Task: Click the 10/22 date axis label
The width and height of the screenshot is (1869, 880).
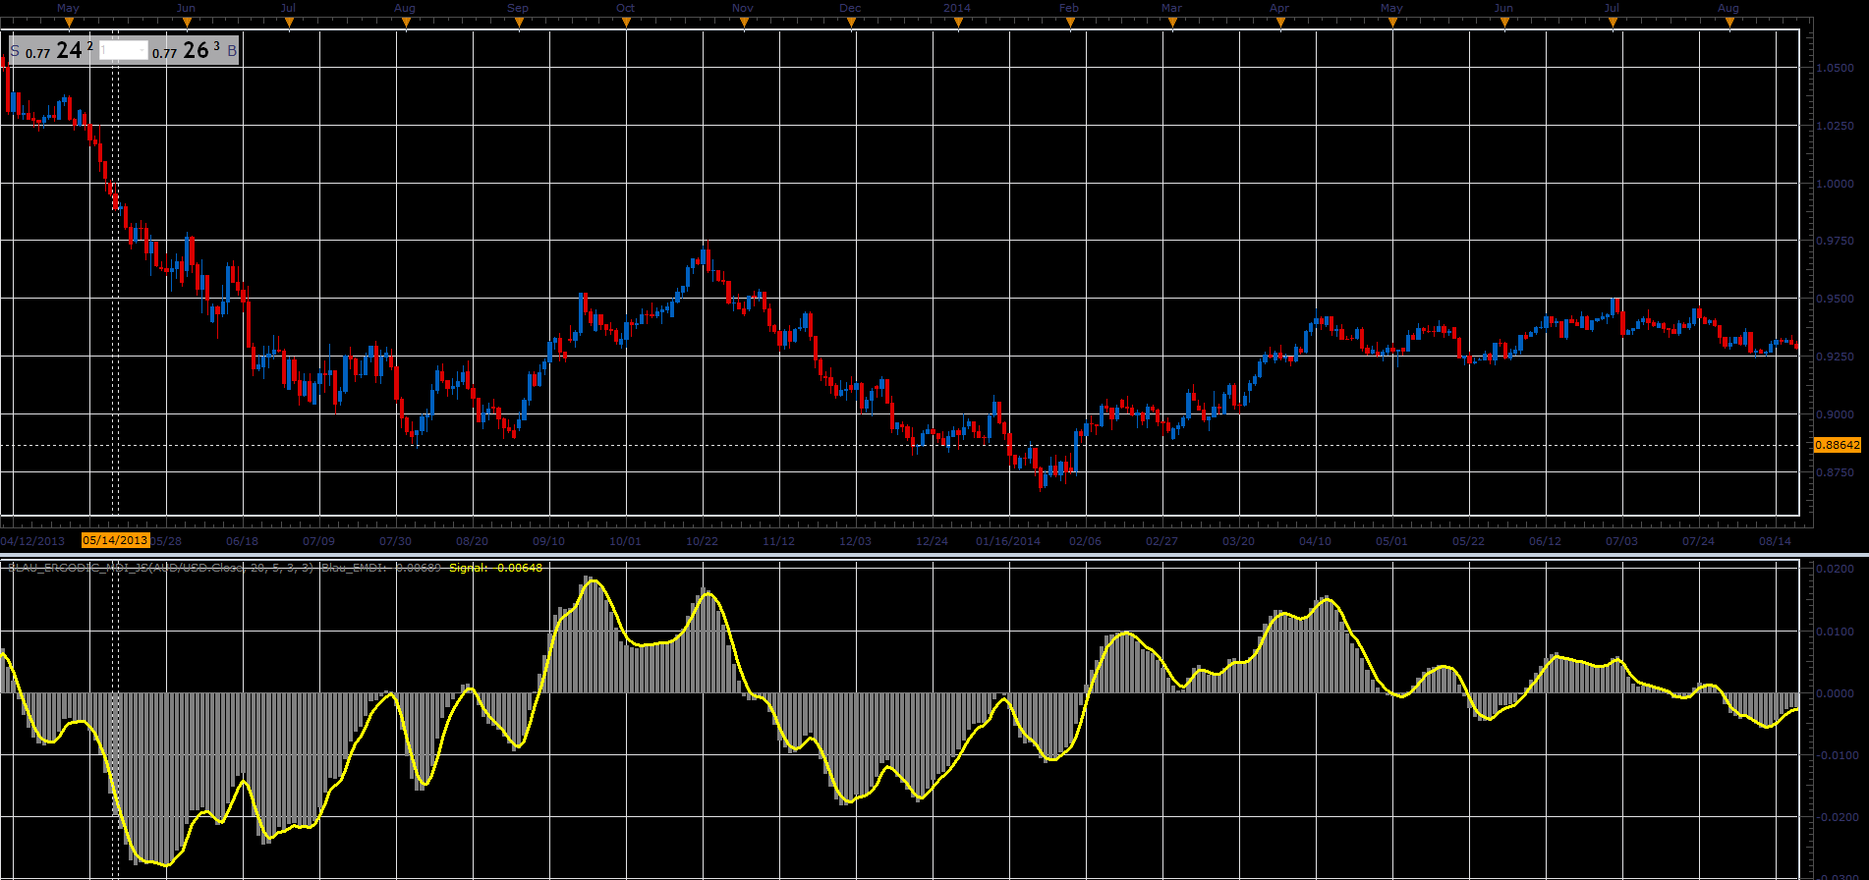Action: click(x=702, y=541)
